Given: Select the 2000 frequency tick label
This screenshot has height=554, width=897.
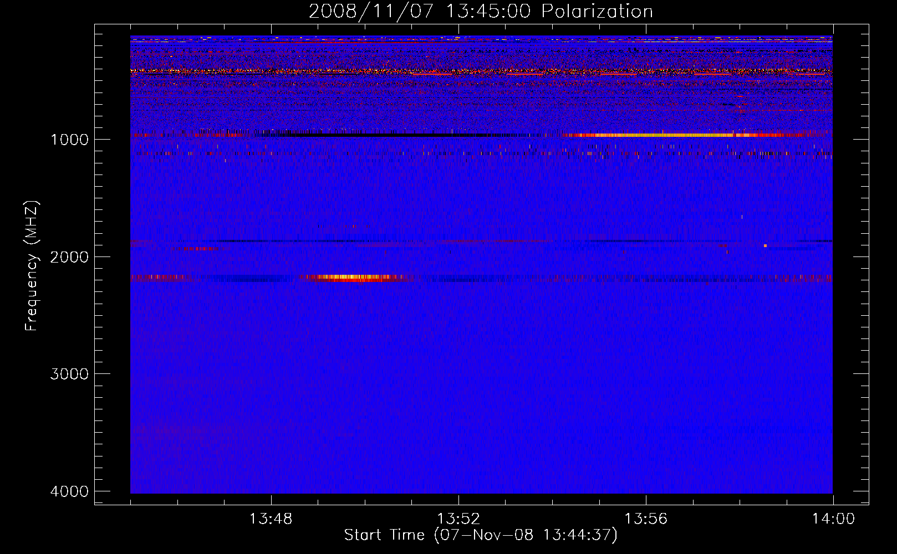Looking at the screenshot, I should pos(69,257).
